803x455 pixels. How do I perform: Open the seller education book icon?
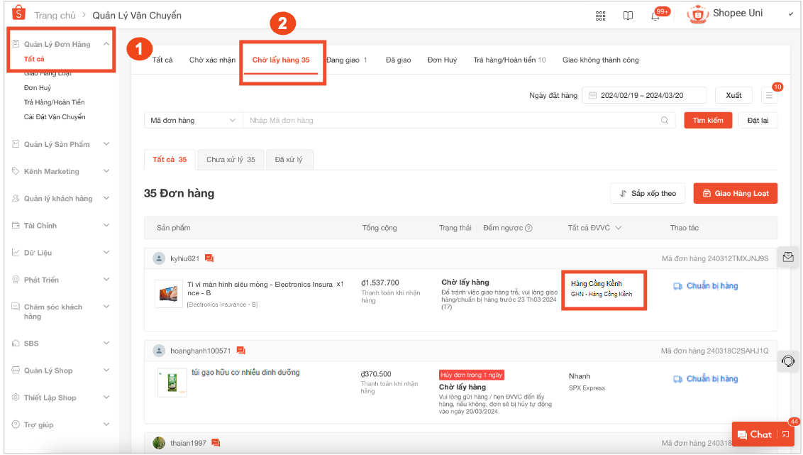[x=628, y=16]
